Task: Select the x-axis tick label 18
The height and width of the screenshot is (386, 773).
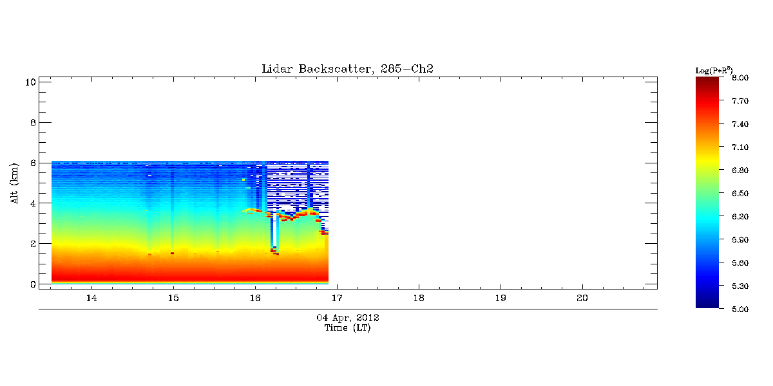Action: (419, 298)
